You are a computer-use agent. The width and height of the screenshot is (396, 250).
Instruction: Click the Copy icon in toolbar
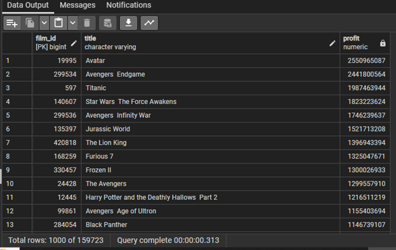30,23
